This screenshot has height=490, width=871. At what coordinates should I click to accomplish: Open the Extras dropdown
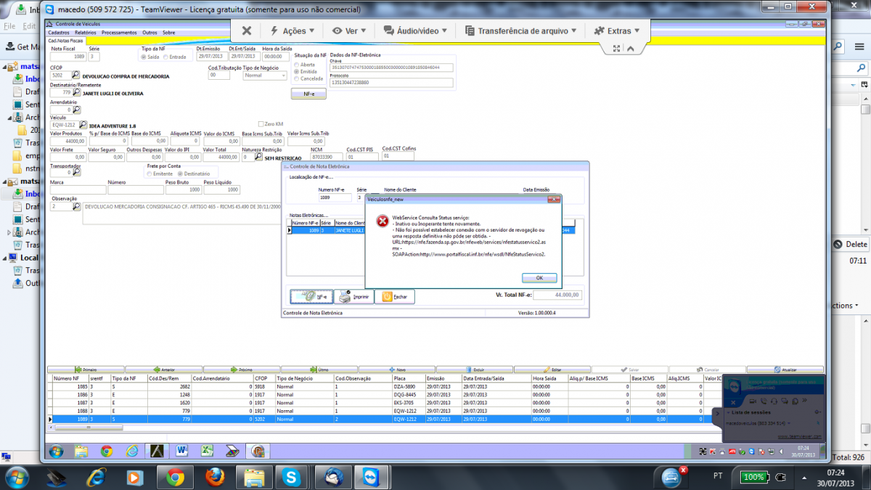pos(617,30)
